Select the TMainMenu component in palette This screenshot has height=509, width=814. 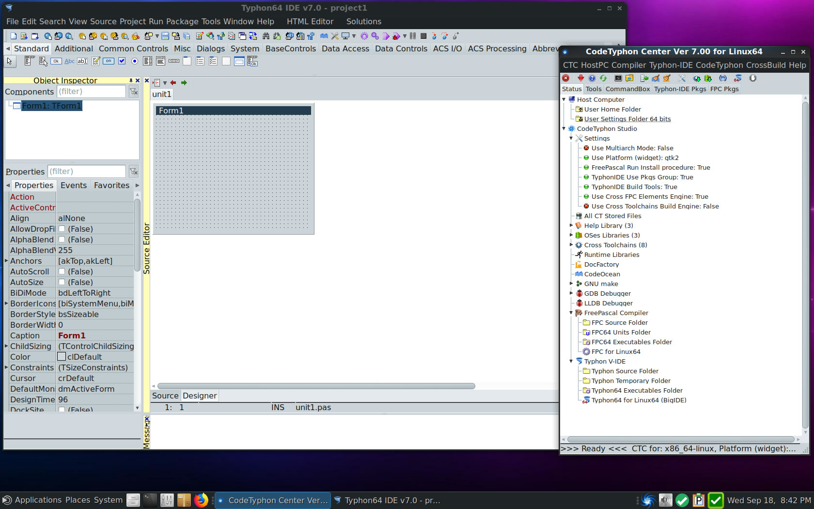tap(29, 61)
